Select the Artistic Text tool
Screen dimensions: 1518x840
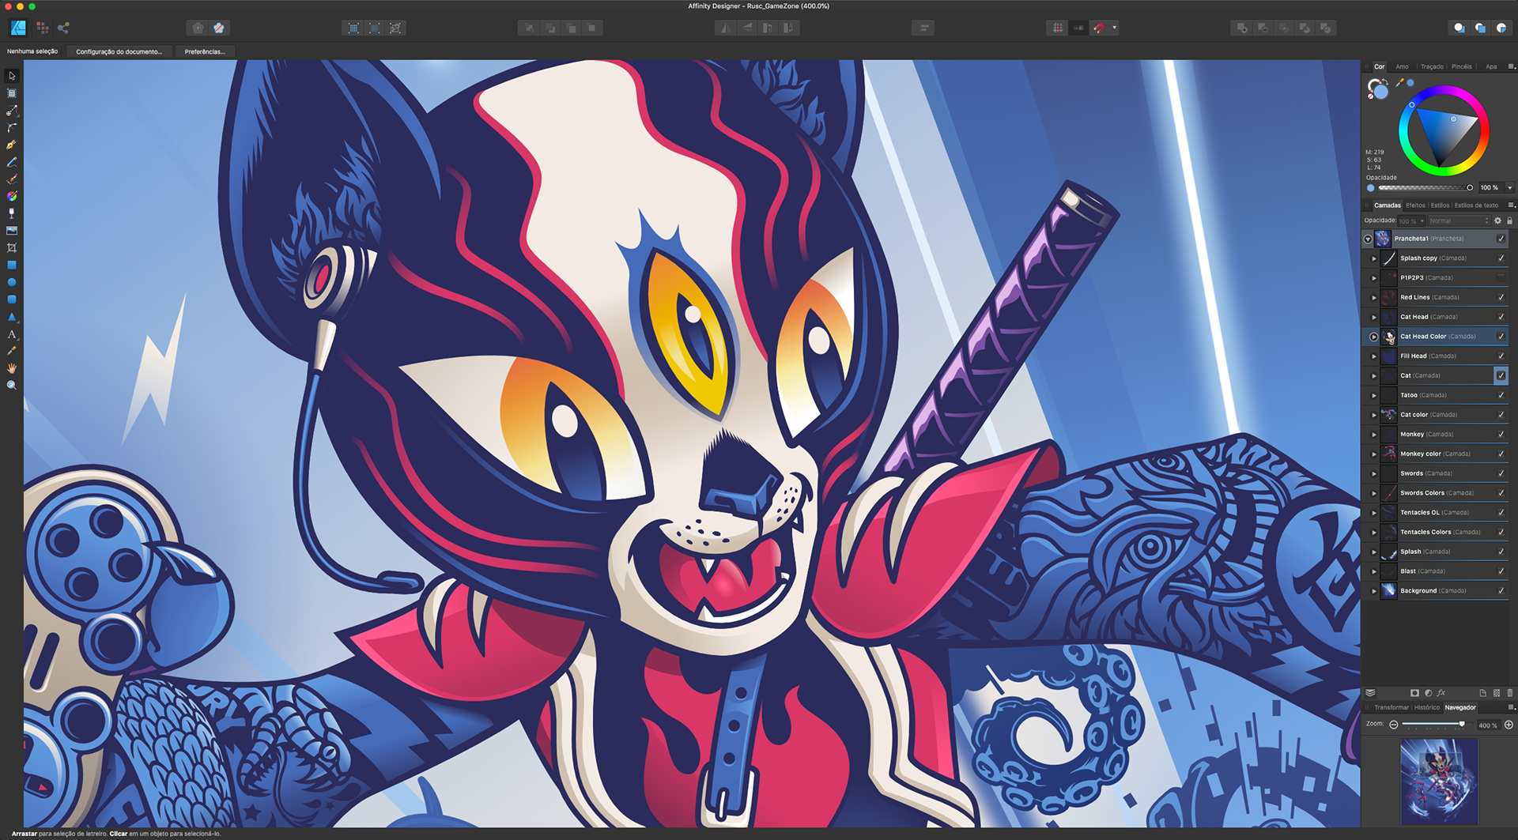12,334
